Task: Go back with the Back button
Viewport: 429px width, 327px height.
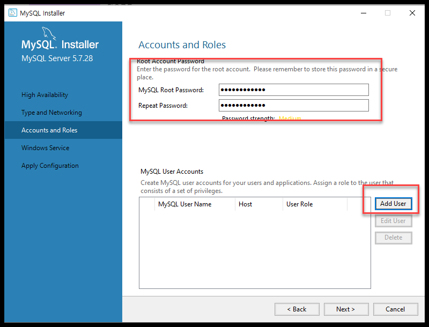Action: (297, 309)
